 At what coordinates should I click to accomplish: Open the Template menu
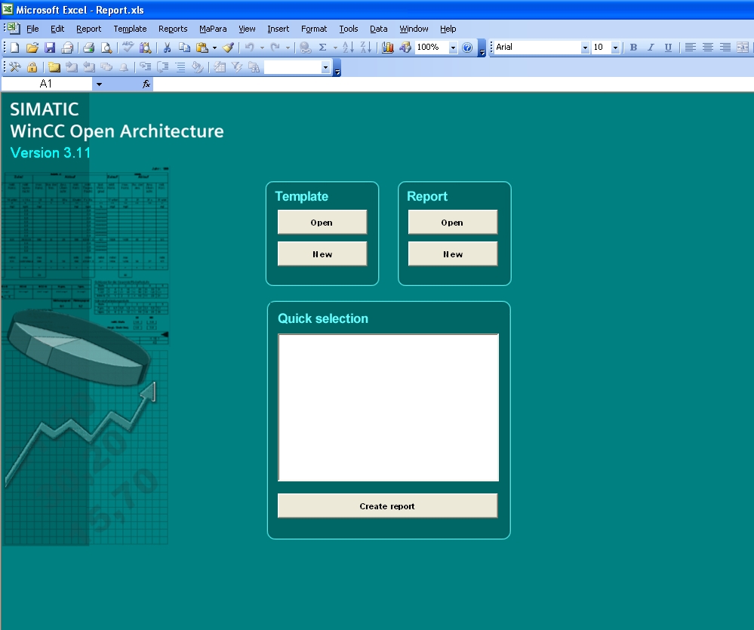coord(130,29)
